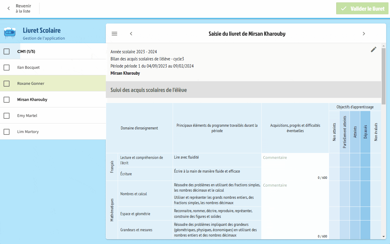The height and width of the screenshot is (244, 390).
Task: Go to next student with right chevron
Action: 364,34
